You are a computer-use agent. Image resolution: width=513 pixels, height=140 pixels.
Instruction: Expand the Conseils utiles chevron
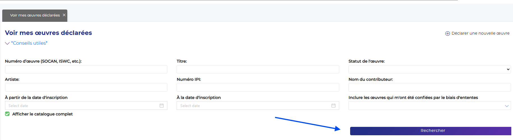pyautogui.click(x=7, y=43)
